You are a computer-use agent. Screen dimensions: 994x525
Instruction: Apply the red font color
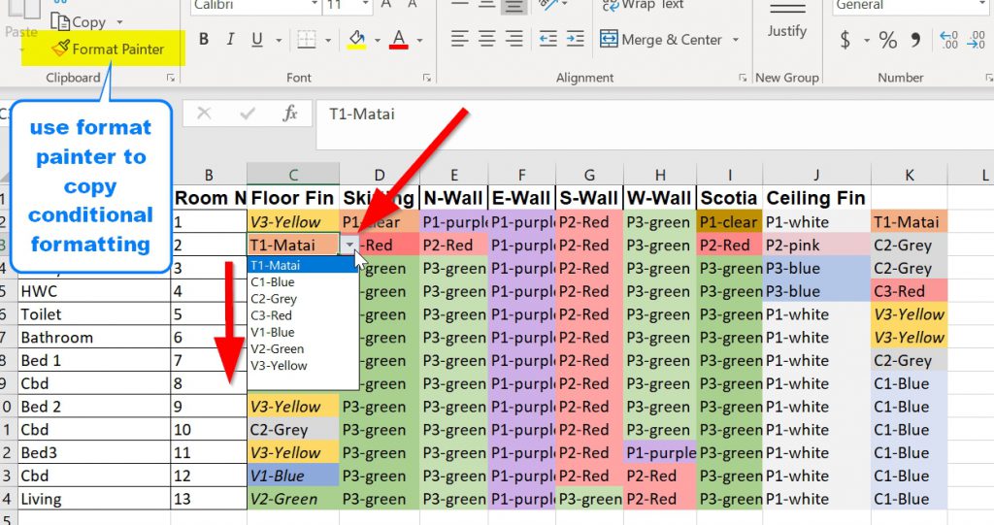(x=399, y=40)
